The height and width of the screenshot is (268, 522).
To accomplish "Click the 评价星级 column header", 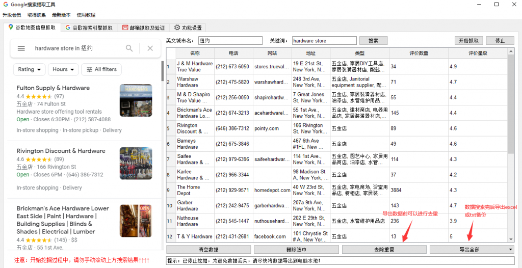I will [x=478, y=53].
